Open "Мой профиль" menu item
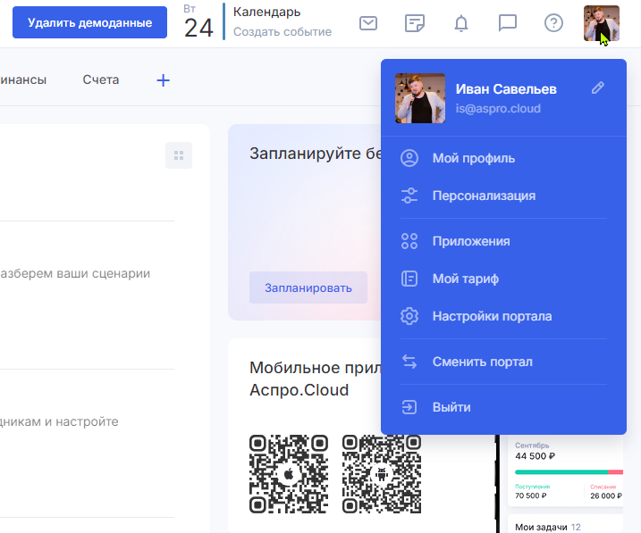The height and width of the screenshot is (533, 641). 503,158
